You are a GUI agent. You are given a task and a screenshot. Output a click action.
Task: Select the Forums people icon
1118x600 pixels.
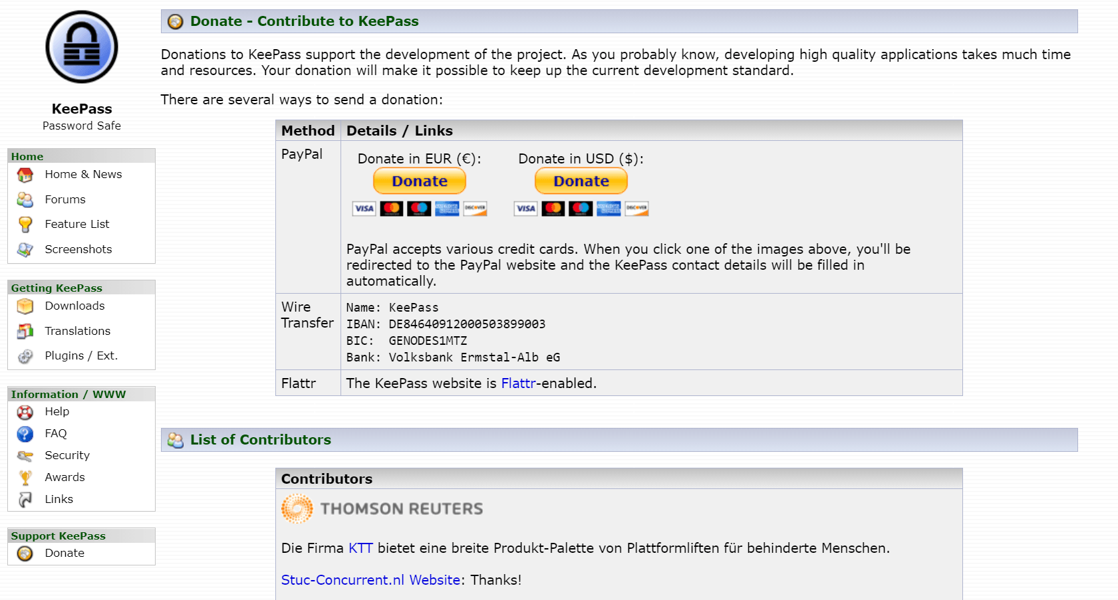[x=25, y=199]
